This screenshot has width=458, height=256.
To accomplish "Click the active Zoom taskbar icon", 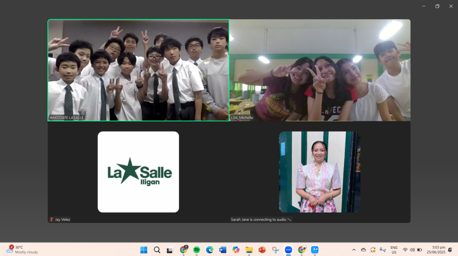I will click(x=288, y=250).
